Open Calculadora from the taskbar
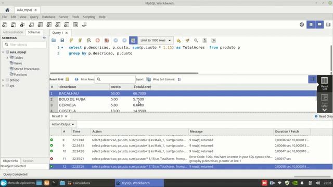Viewport: 333px width, 187px height. click(79, 183)
